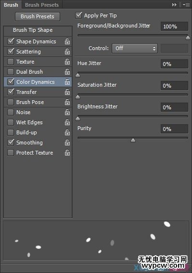The height and width of the screenshot is (273, 192).
Task: Click the Brush Presets button
Action: pos(38,16)
